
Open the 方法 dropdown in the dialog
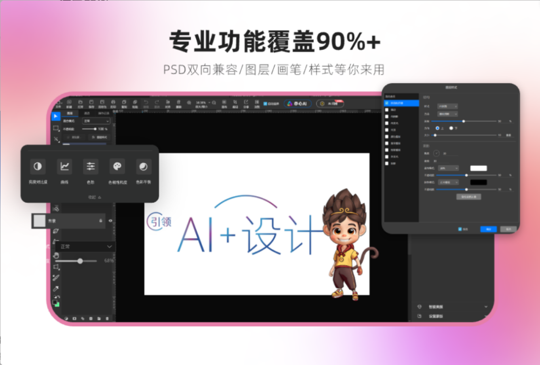tap(447, 114)
